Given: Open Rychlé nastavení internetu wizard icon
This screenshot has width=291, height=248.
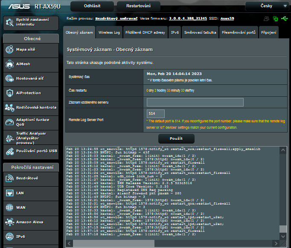Looking at the screenshot, I should pos(9,22).
